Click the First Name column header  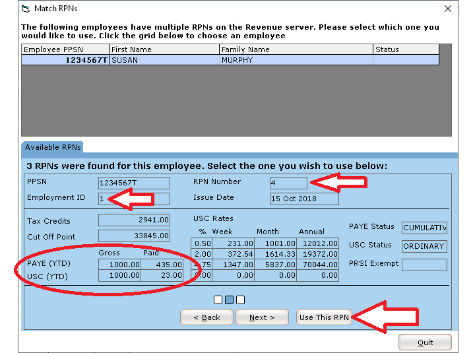coord(164,49)
